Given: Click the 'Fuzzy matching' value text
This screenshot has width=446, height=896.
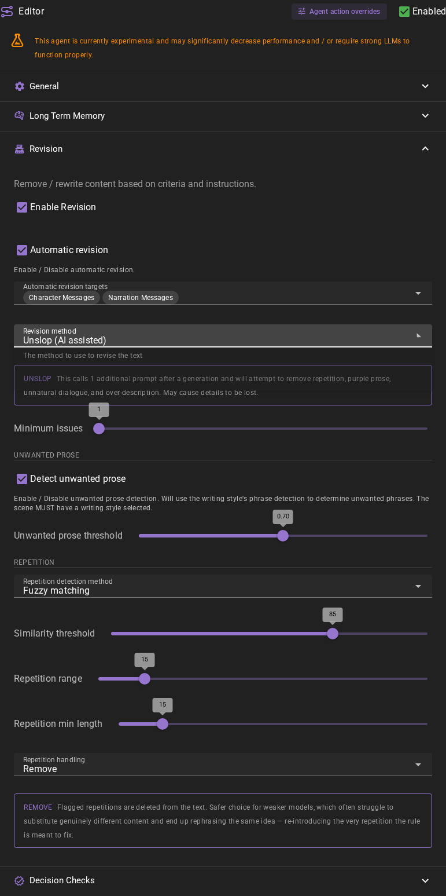Looking at the screenshot, I should (56, 591).
